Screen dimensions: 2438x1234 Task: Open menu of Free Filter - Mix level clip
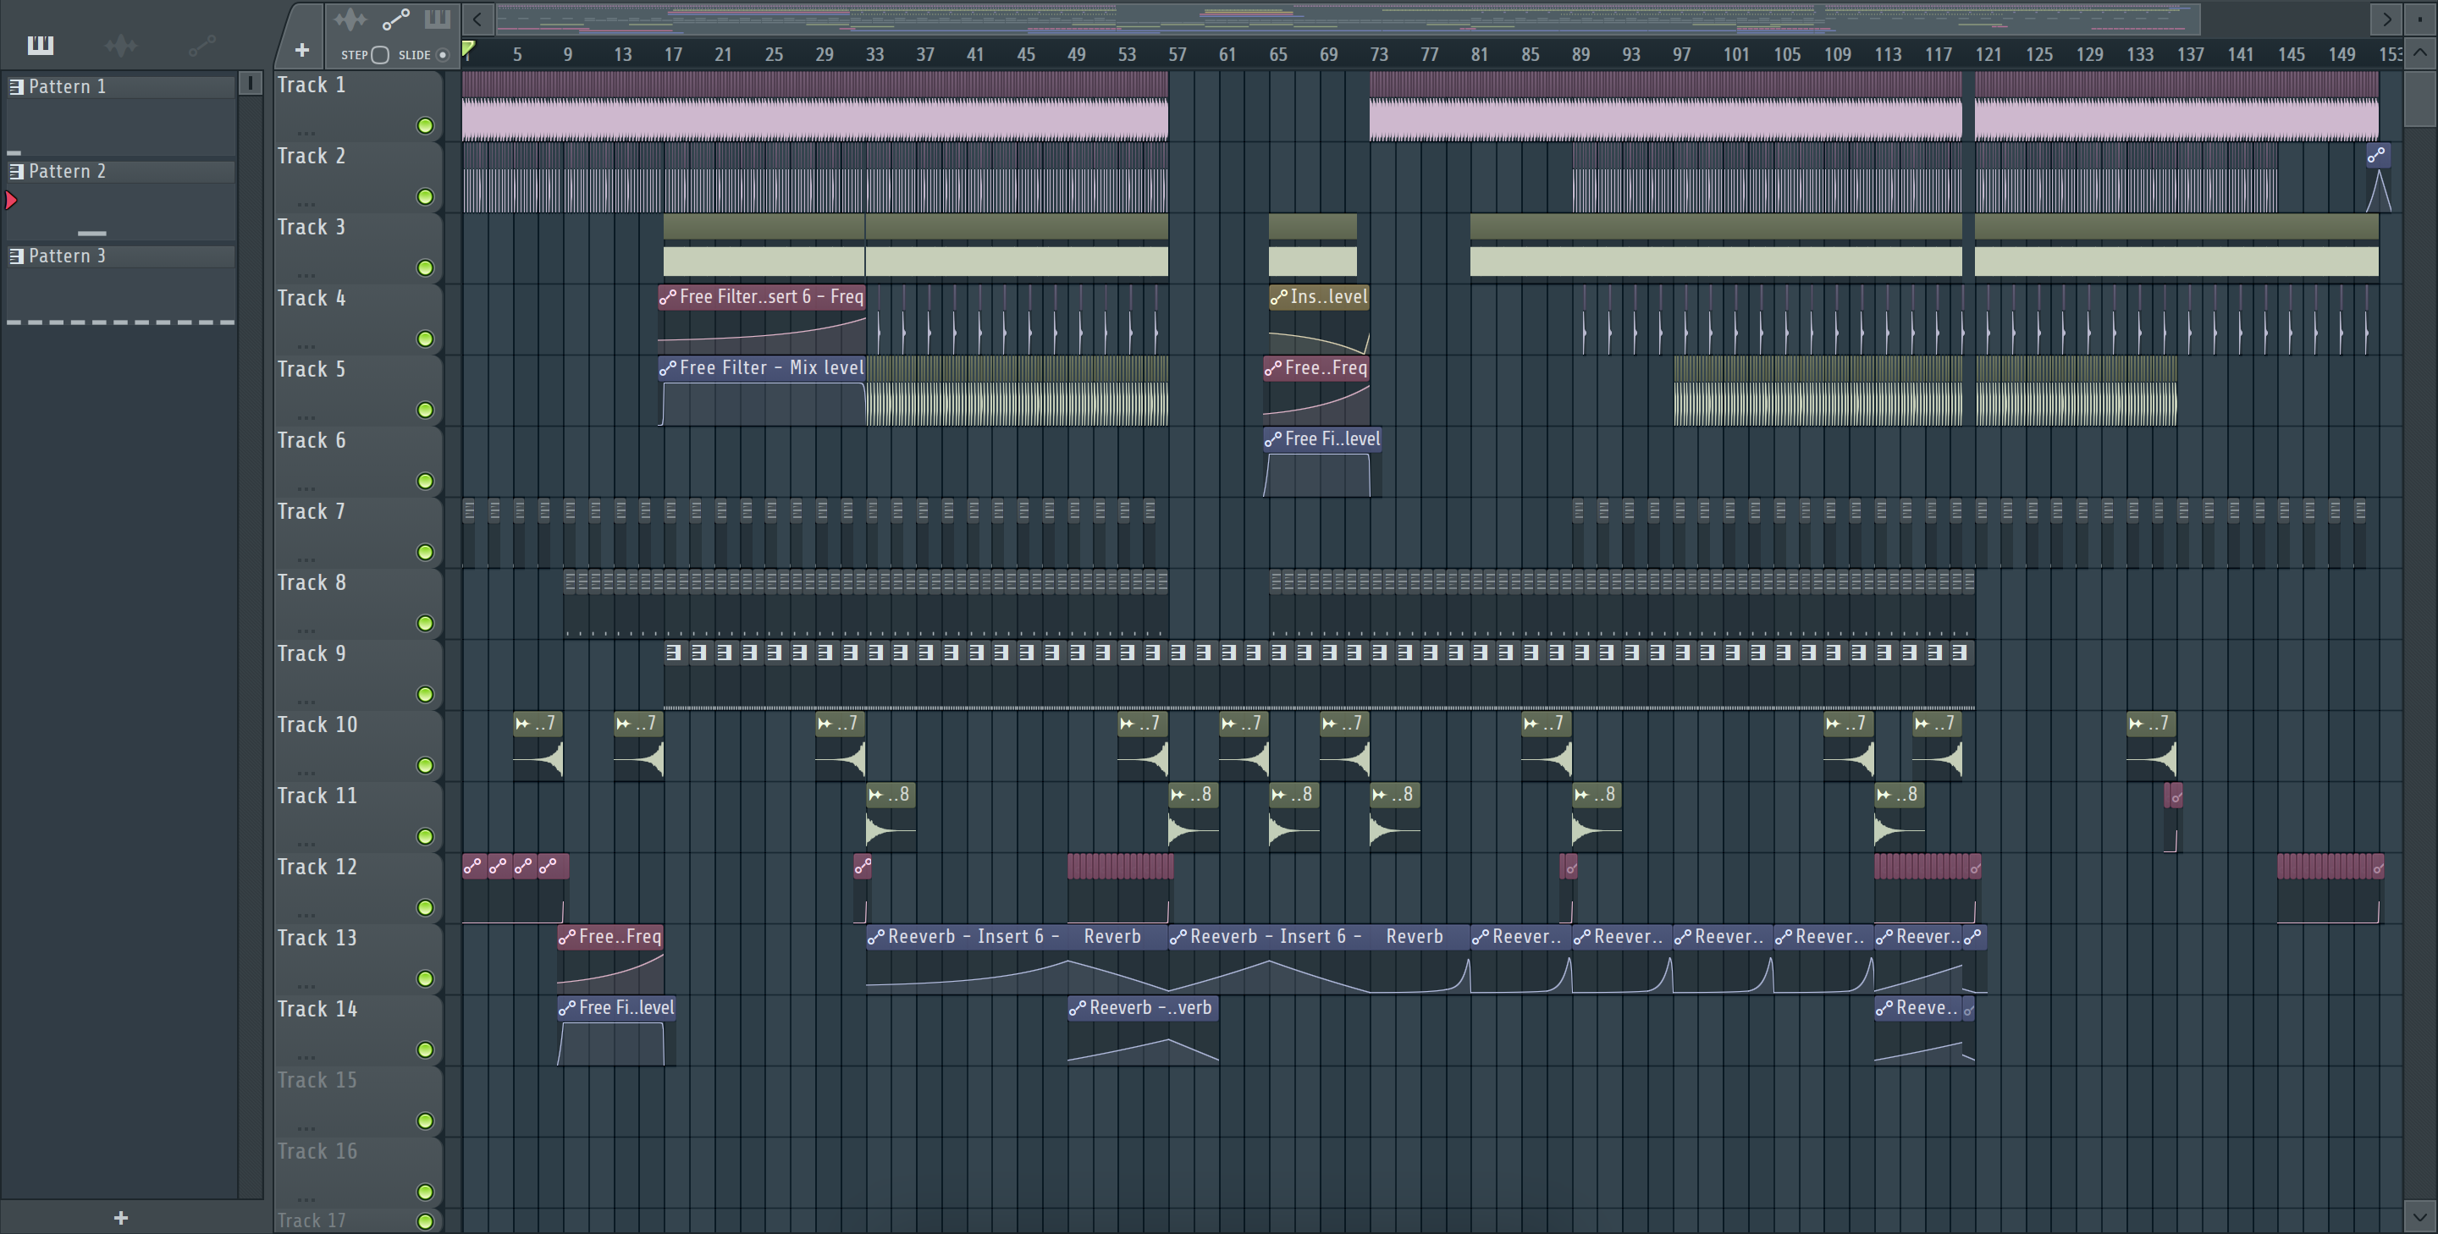point(668,368)
